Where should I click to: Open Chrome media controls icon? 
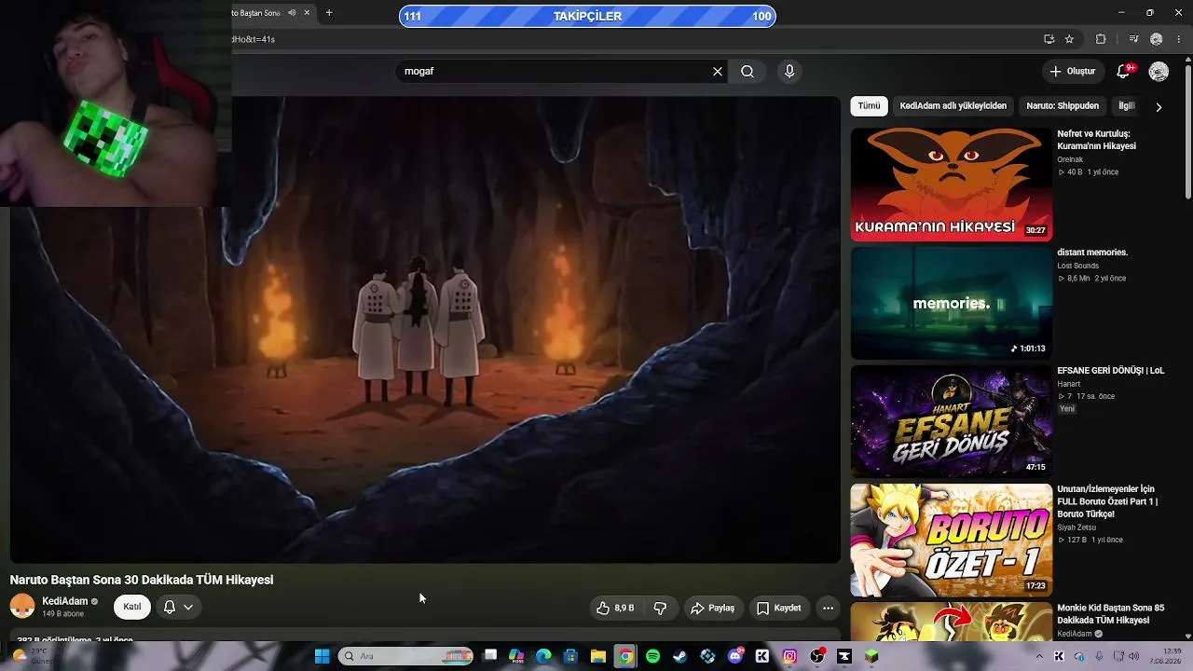1133,39
